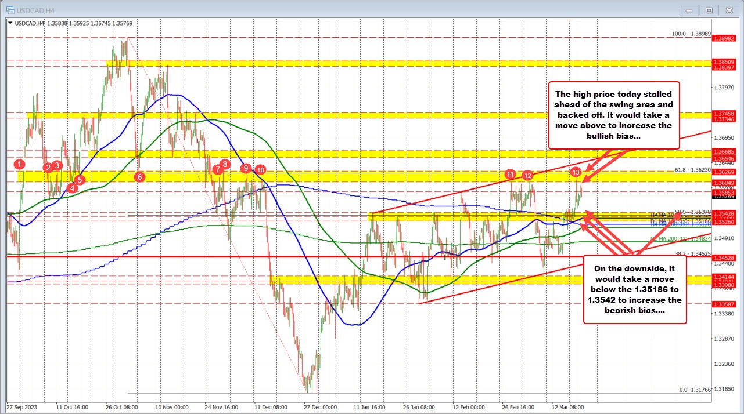Image resolution: width=744 pixels, height=414 pixels.
Task: Click the Restore window button
Action: point(709,10)
